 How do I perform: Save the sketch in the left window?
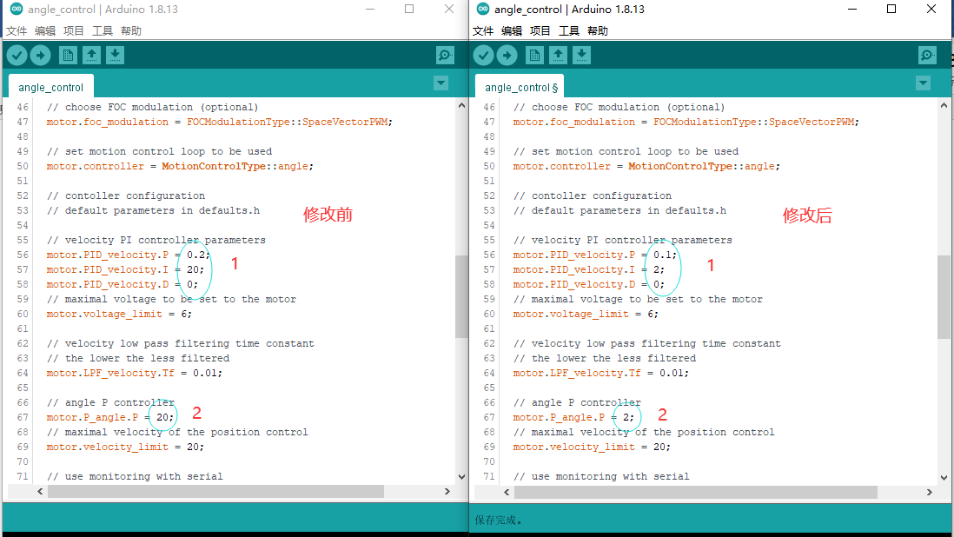click(114, 55)
